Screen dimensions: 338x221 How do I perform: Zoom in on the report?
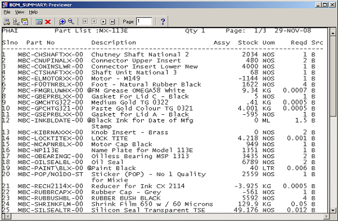click(x=62, y=21)
